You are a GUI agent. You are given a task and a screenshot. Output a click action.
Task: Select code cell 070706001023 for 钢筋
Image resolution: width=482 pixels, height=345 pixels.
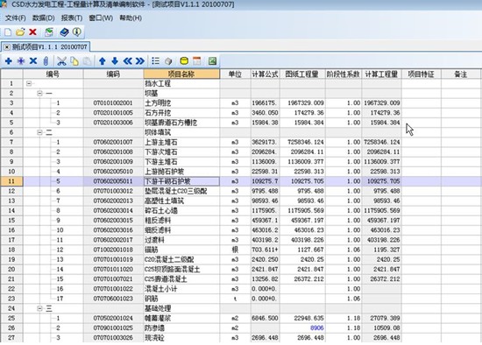(x=113, y=299)
